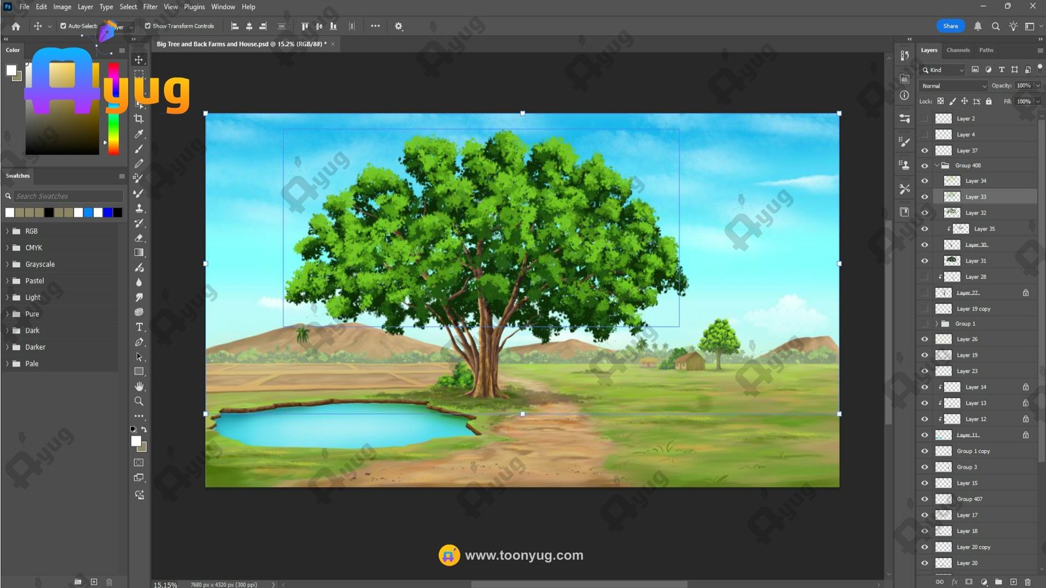The width and height of the screenshot is (1046, 588).
Task: Pick the black swatch in Swatches
Action: [x=49, y=212]
